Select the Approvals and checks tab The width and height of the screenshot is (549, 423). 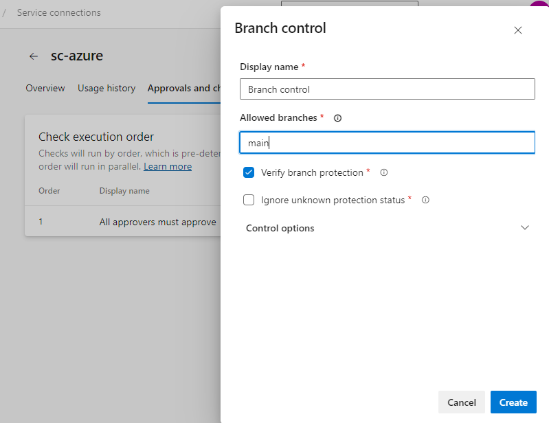click(x=184, y=88)
